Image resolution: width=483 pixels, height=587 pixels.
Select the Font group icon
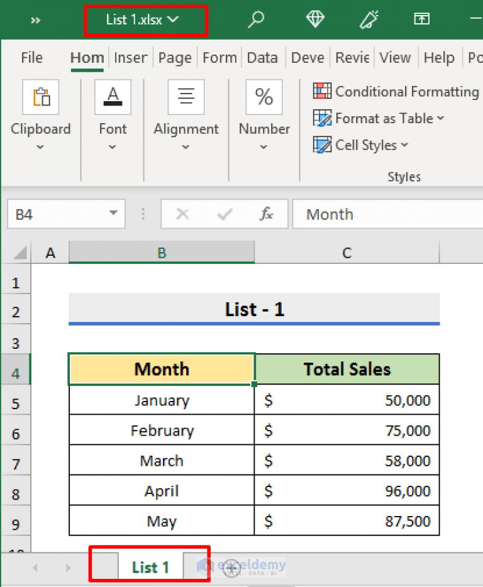(113, 97)
